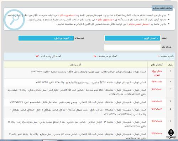The width and height of the screenshot is (178, 141).
Task: Open the office code link in row 4
Action: click(x=157, y=102)
